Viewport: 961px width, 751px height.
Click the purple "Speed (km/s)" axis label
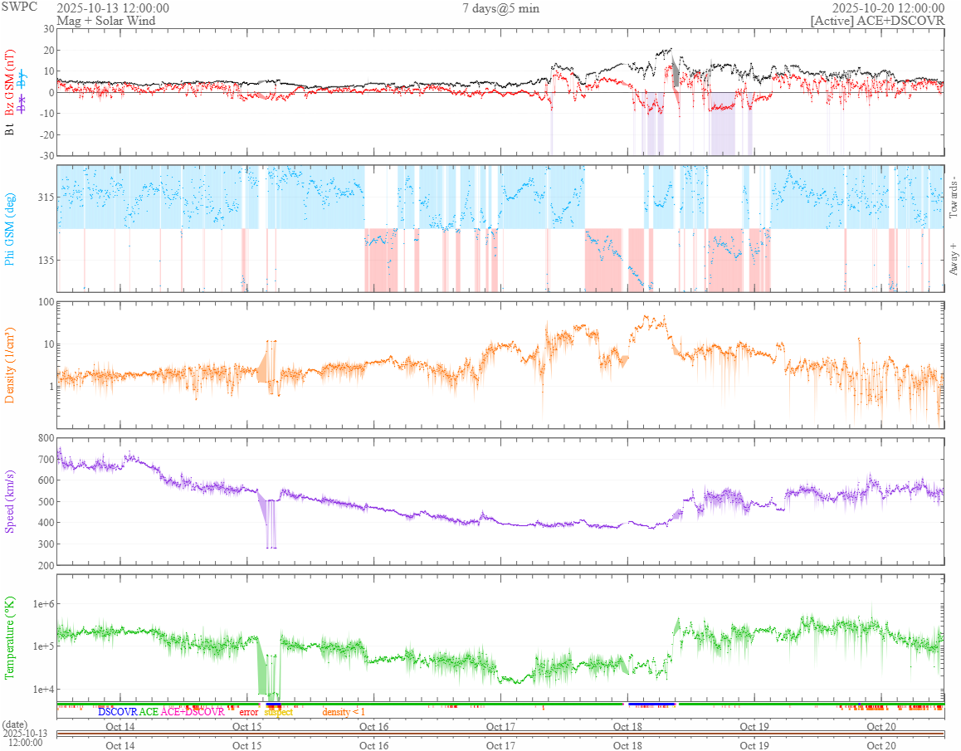[9, 501]
